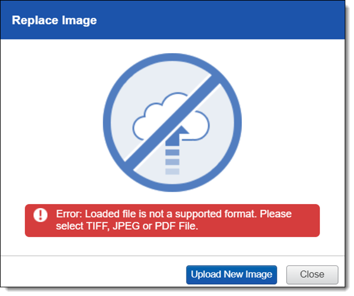Click the white exclamation error icon
Screen dimensions: 354x296
40,215
